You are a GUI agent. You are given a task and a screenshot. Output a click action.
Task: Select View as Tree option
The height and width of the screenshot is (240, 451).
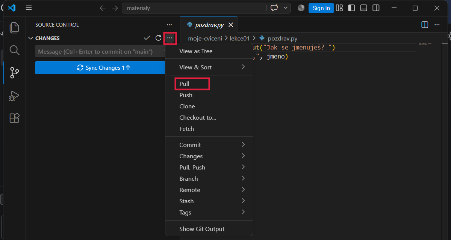click(x=209, y=51)
